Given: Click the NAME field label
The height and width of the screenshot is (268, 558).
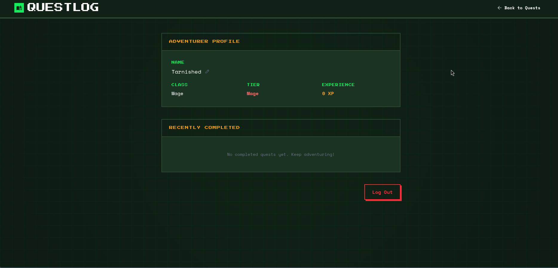Looking at the screenshot, I should pyautogui.click(x=178, y=62).
